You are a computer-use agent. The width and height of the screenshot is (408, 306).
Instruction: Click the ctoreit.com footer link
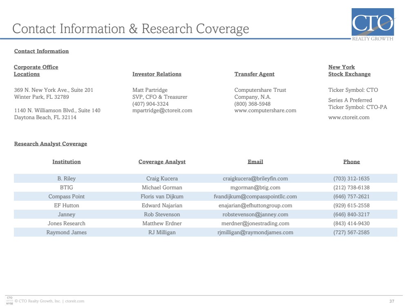point(75,301)
